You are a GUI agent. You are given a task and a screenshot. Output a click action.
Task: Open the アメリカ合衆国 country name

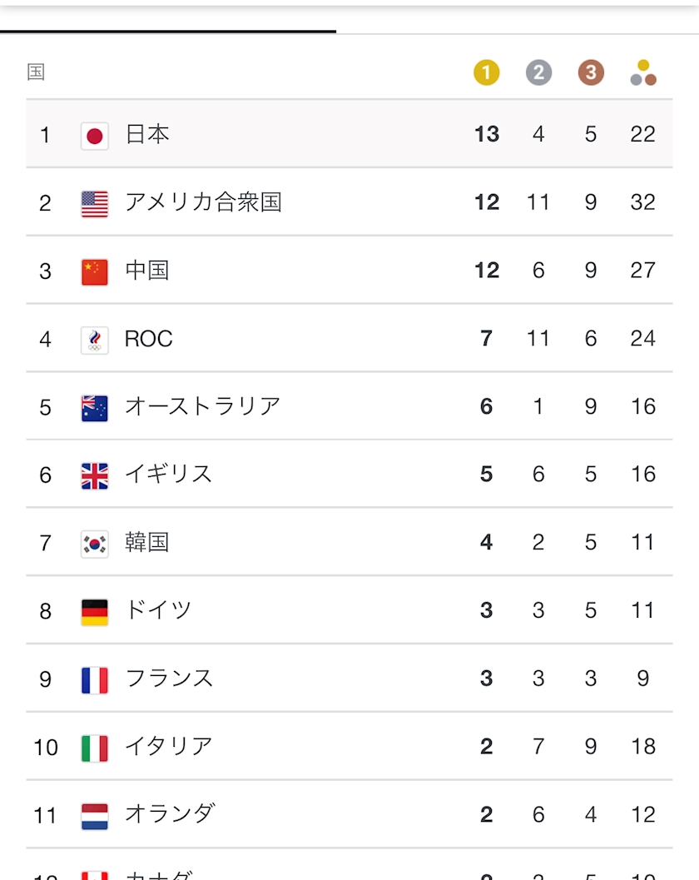(203, 202)
